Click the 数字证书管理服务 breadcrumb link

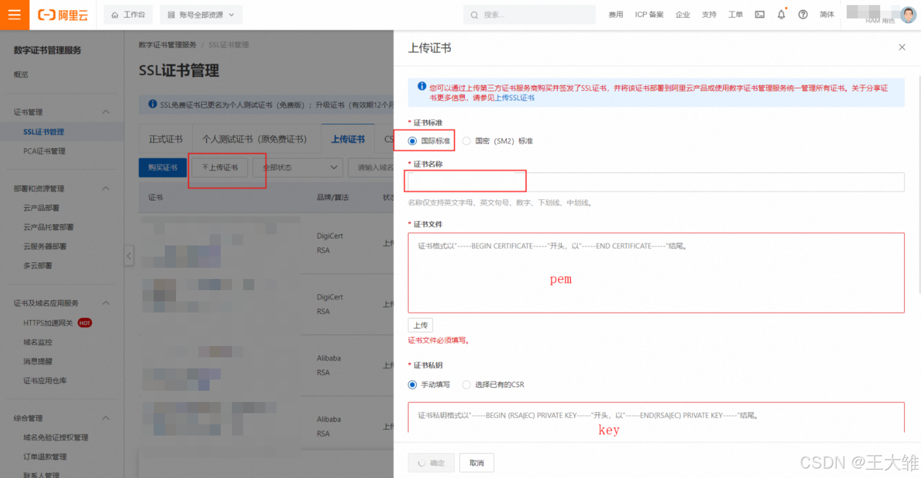pos(168,45)
